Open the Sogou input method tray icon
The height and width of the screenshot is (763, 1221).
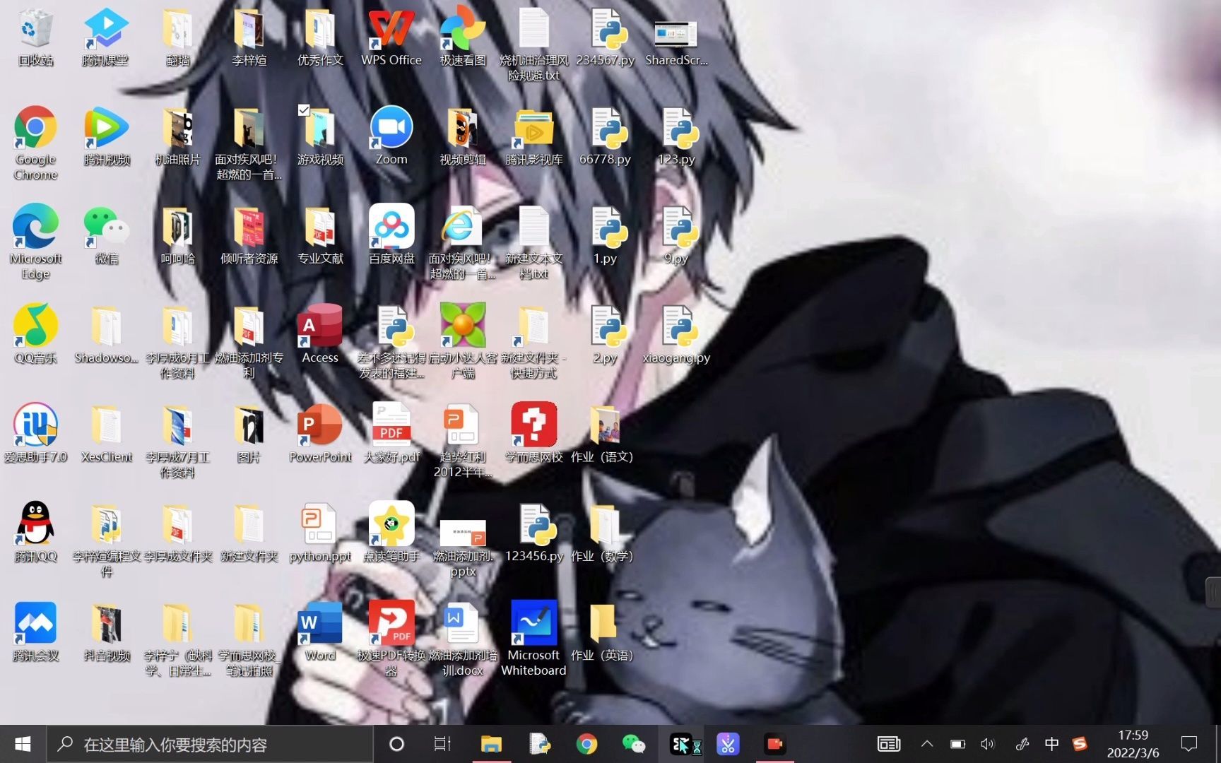click(1080, 744)
